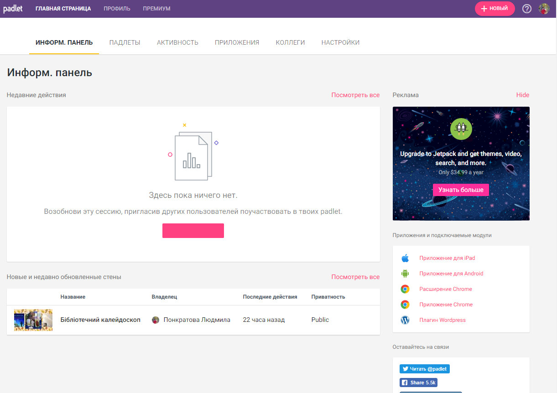This screenshot has height=393, width=557.
Task: Switch to Информ. панель tab
Action: pos(64,42)
